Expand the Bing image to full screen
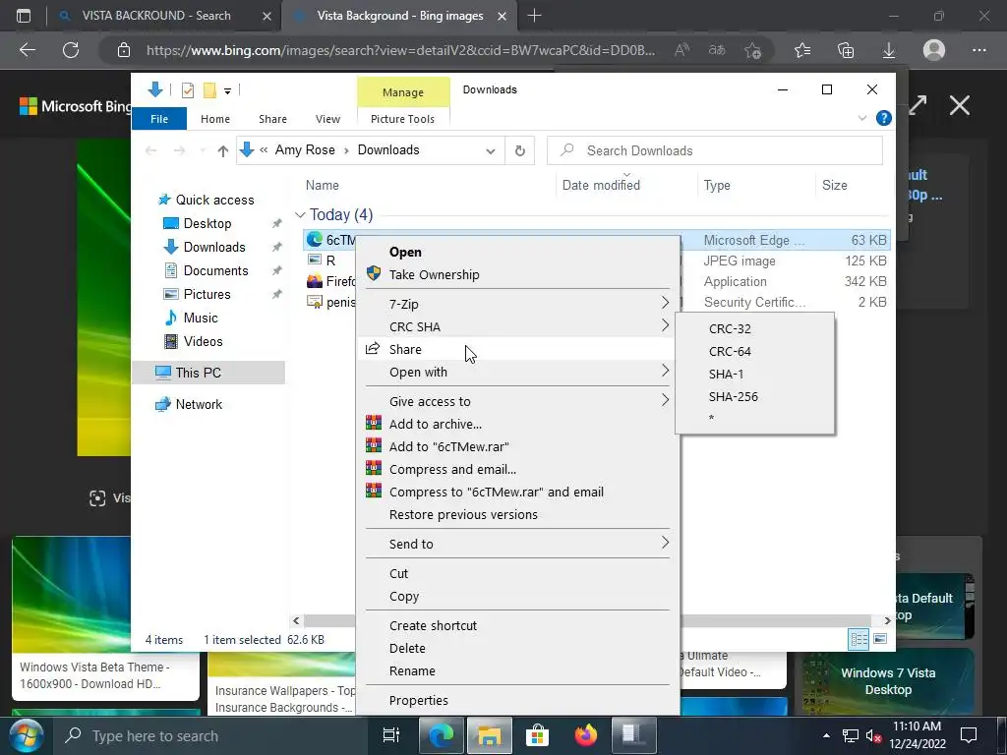Screen dimensions: 1007x755 (918, 105)
